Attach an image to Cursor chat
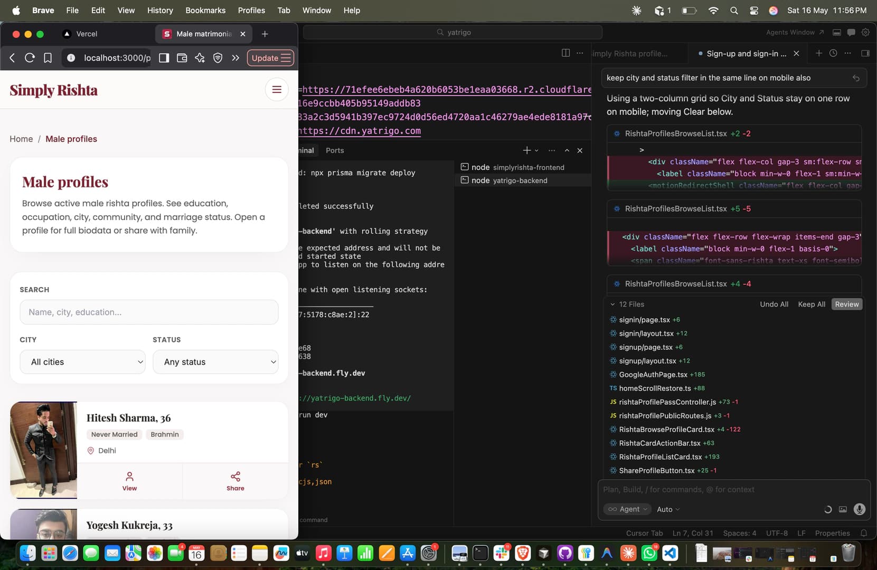The height and width of the screenshot is (570, 877). click(x=843, y=509)
